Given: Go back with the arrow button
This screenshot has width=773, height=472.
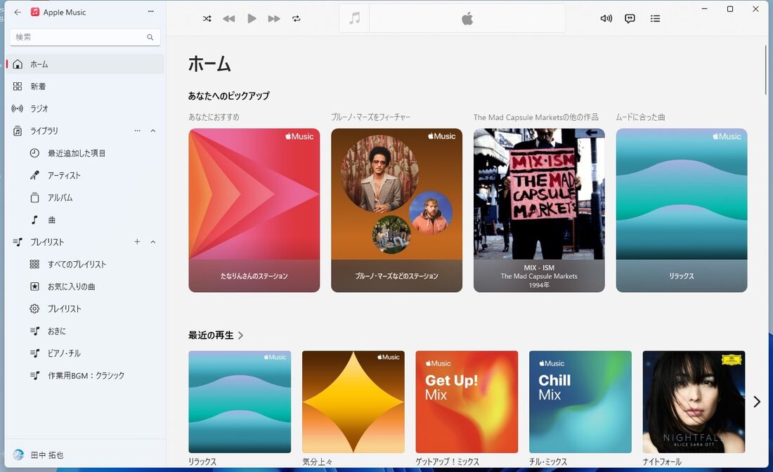Looking at the screenshot, I should (18, 13).
